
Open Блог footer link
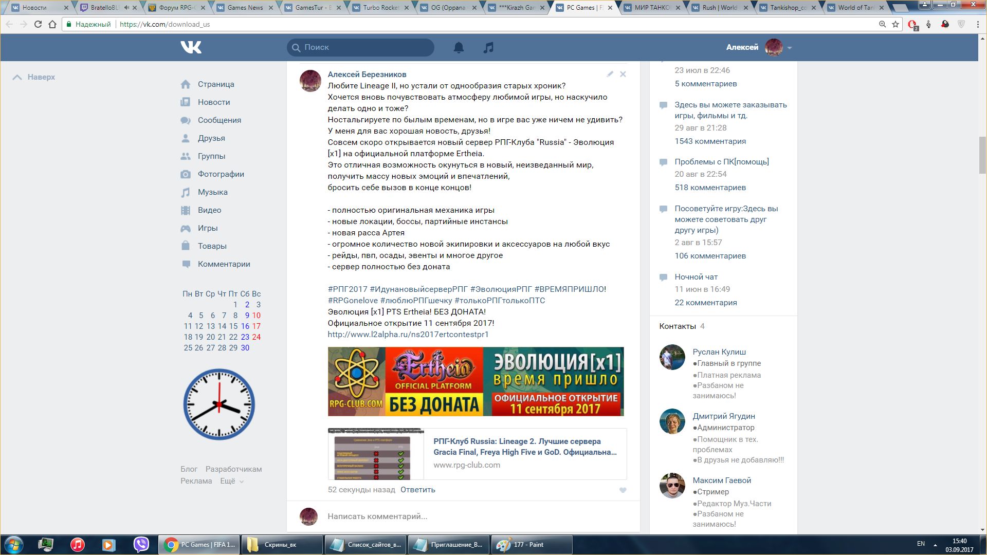189,469
